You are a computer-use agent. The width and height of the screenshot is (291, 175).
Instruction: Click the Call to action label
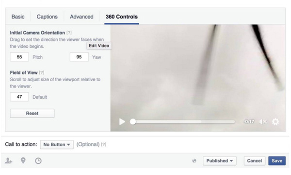click(21, 144)
